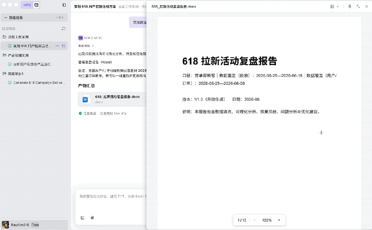
Task: Collapse the 产品经理实测 project folder
Action: pos(4,55)
